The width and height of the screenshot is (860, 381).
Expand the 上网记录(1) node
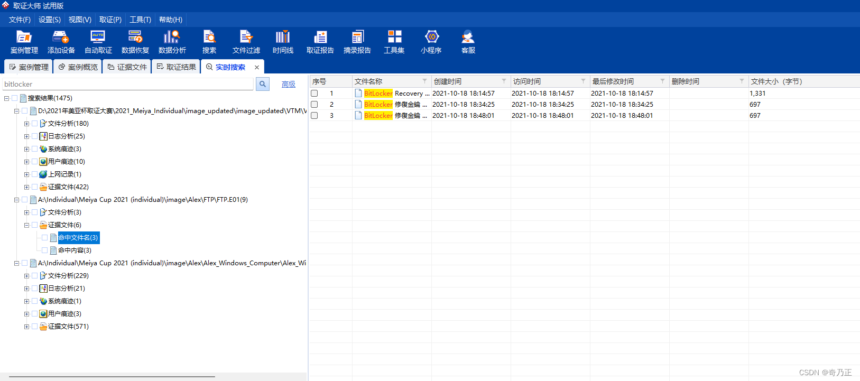point(26,174)
